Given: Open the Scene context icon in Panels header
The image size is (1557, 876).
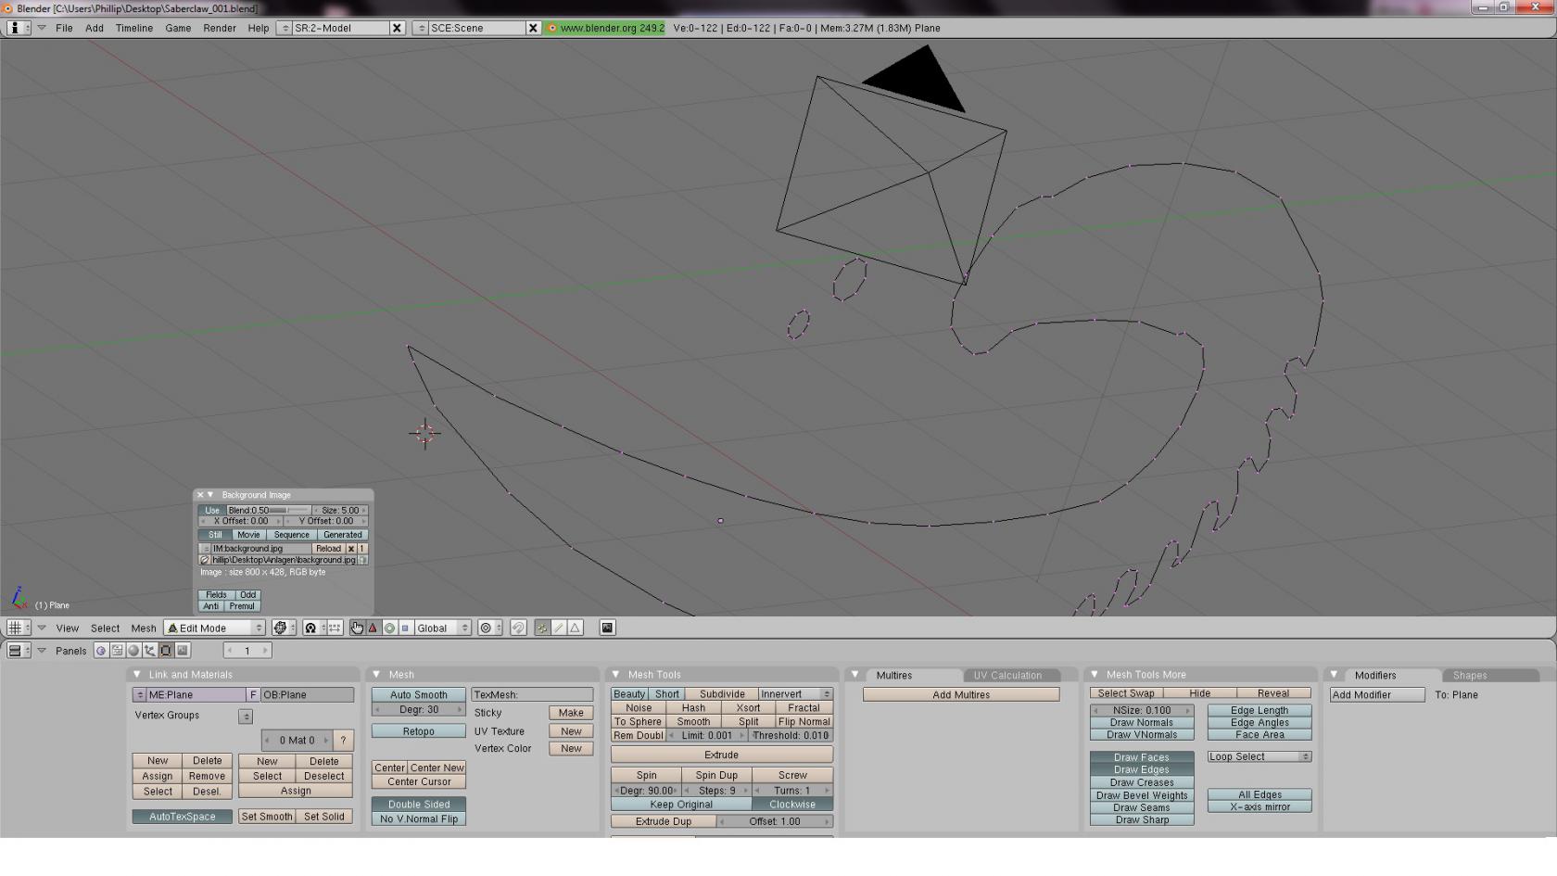Looking at the screenshot, I should tap(183, 651).
